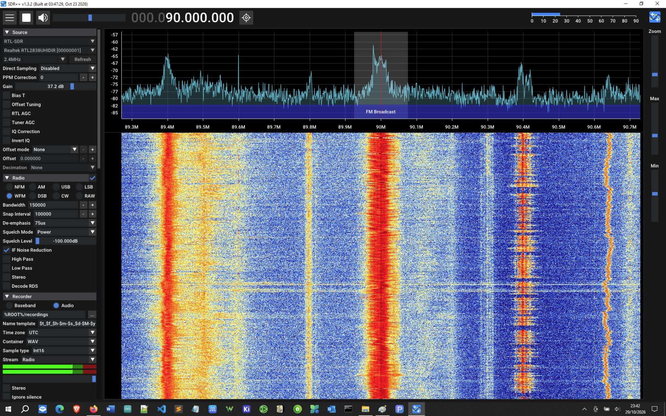Open Outlook from the taskbar

coord(332,409)
